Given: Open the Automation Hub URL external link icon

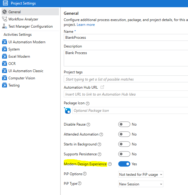Looking at the screenshot, I should point(102,87).
